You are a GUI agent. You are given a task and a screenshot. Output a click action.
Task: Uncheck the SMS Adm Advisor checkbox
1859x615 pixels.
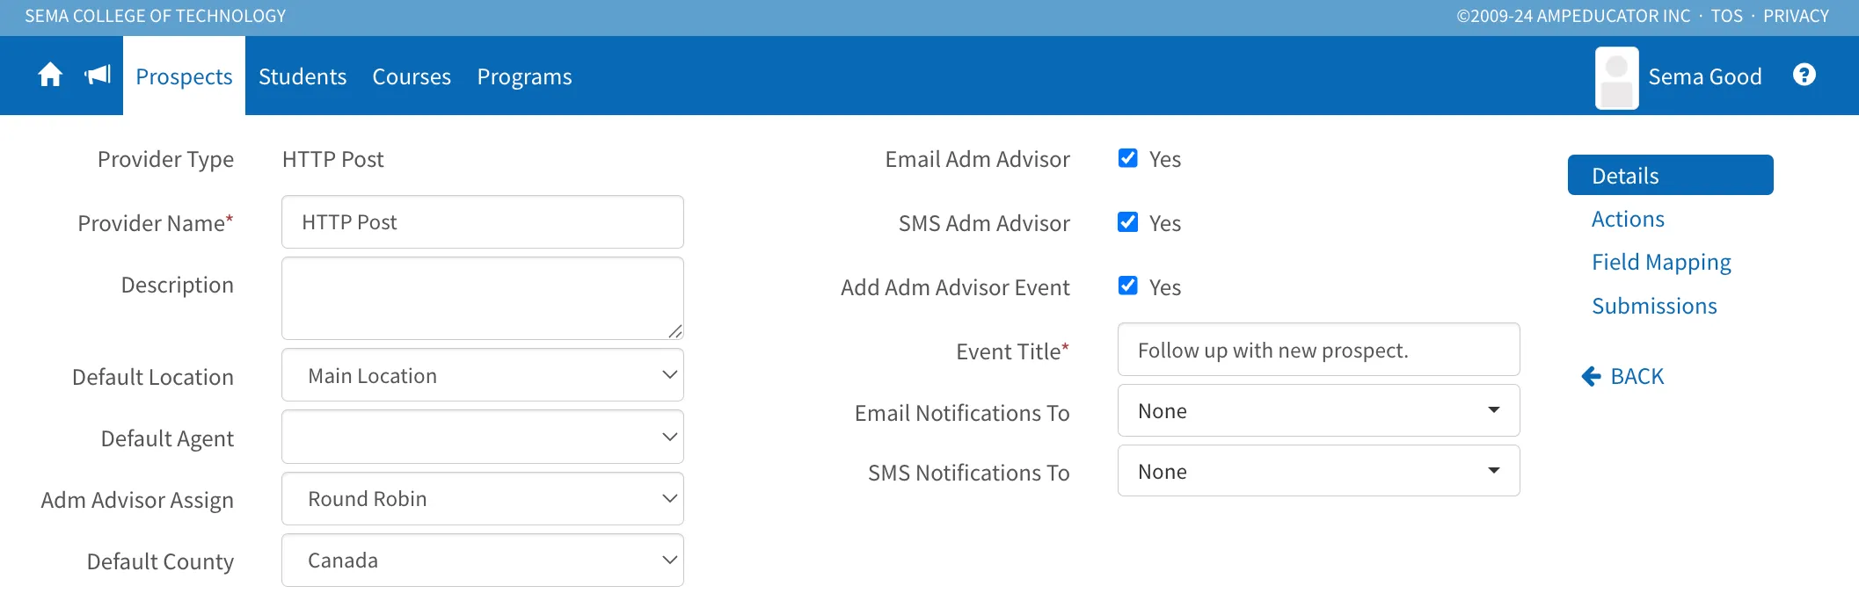pos(1128,222)
